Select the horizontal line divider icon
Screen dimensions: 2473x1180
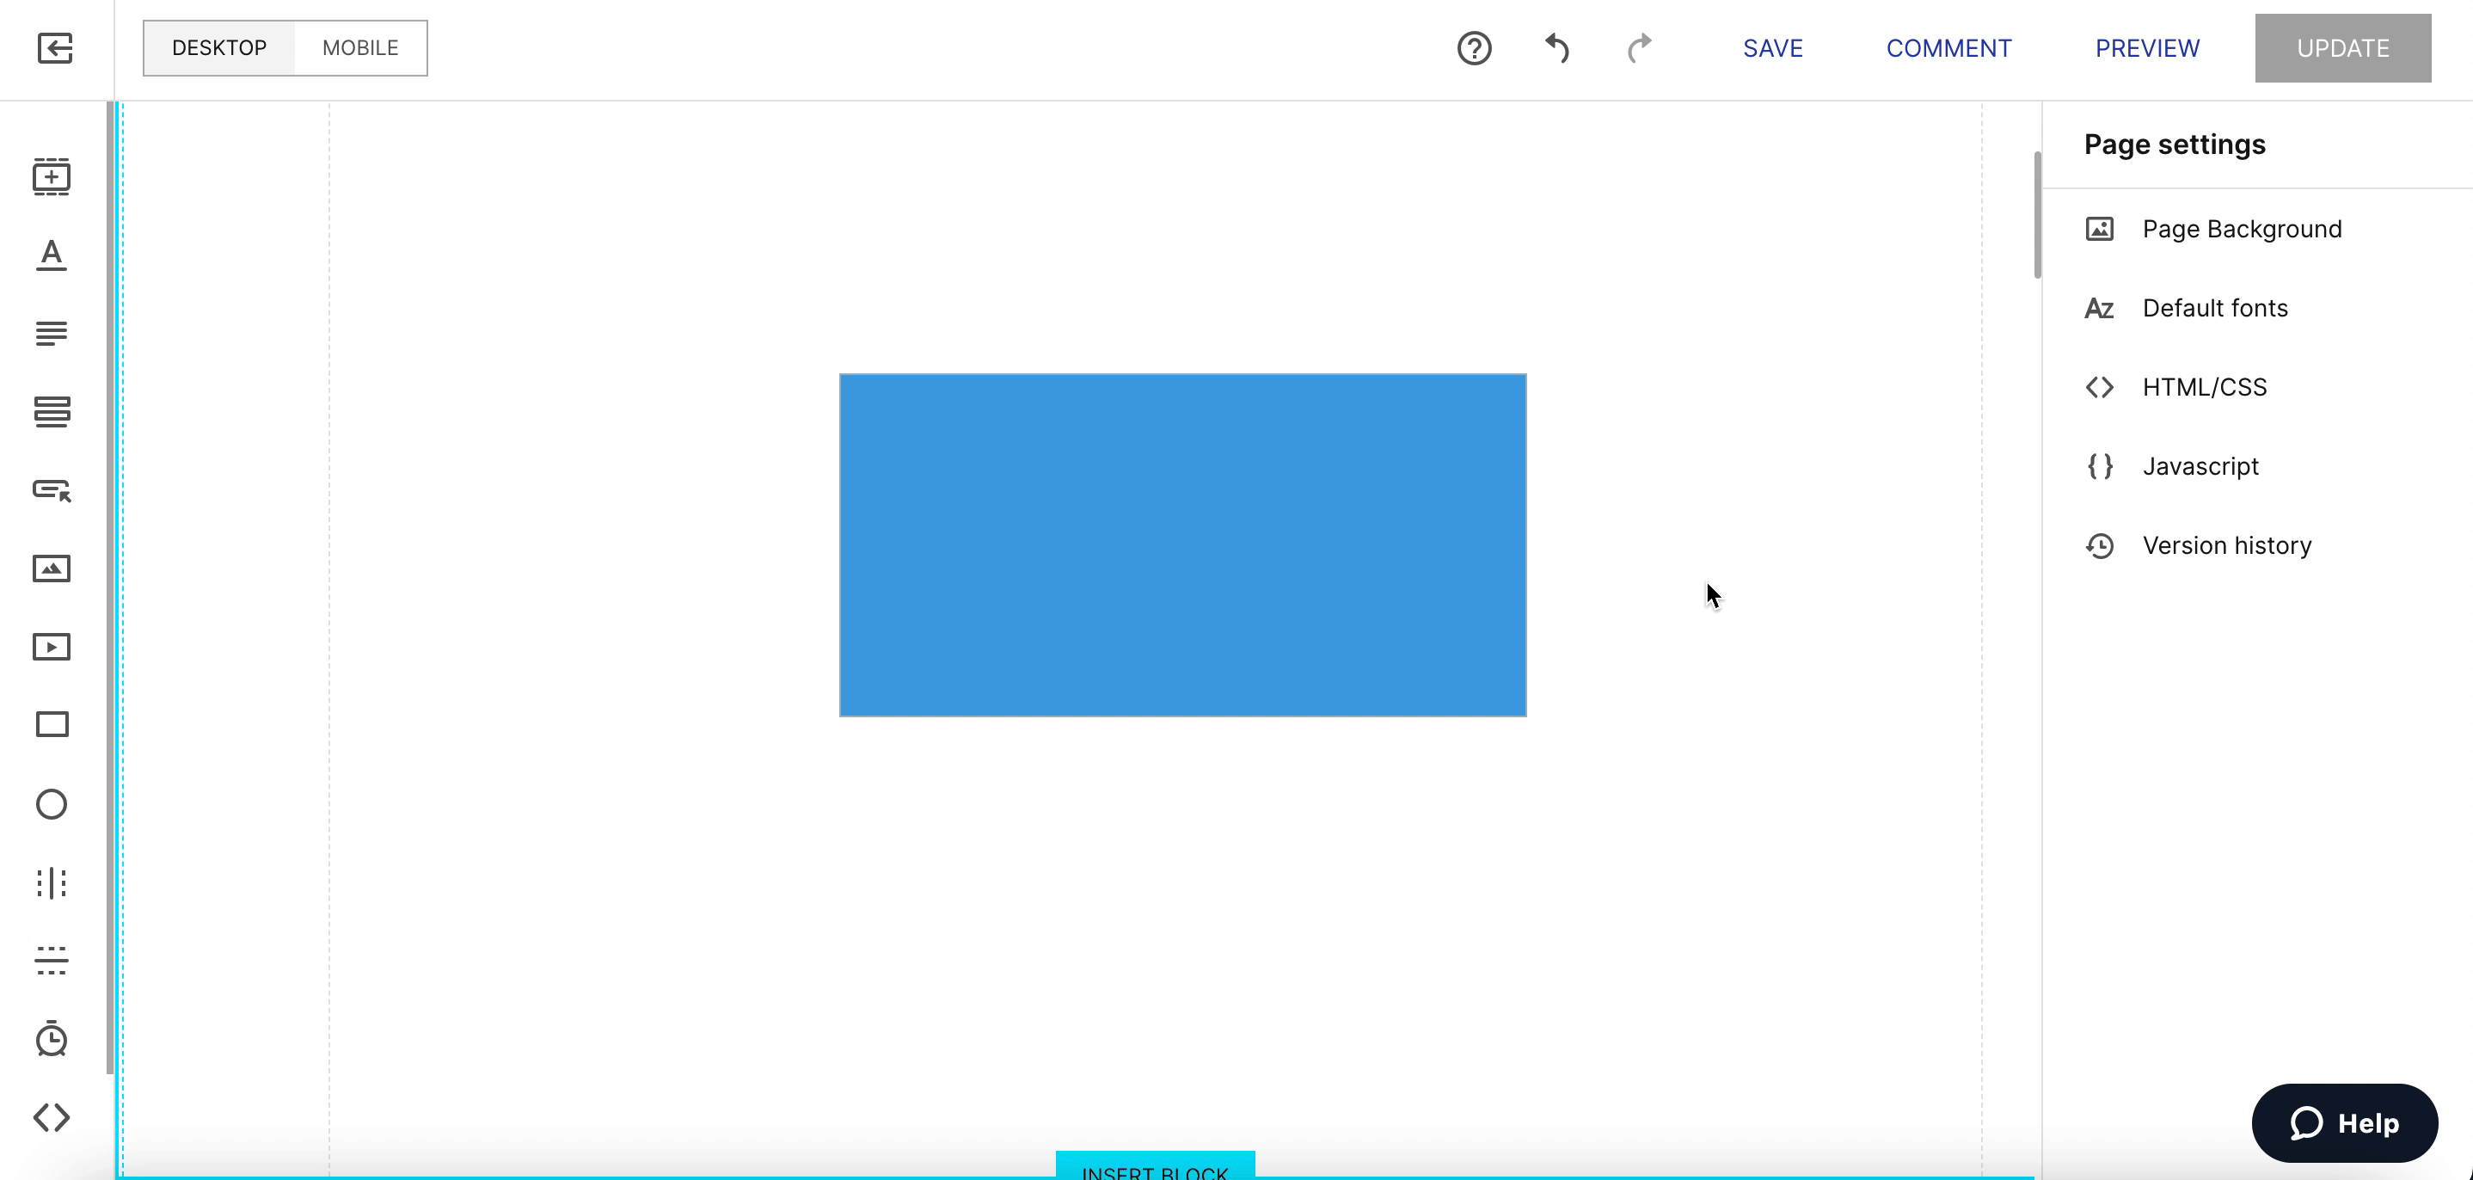click(52, 960)
